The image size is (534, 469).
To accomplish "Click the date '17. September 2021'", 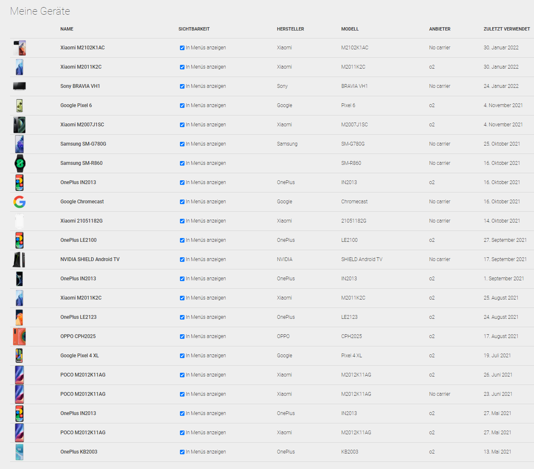I will [x=505, y=259].
